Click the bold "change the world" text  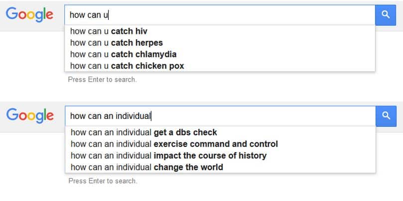pyautogui.click(x=188, y=167)
